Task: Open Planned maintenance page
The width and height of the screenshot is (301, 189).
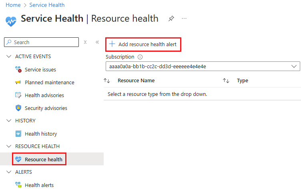Action: coord(50,82)
